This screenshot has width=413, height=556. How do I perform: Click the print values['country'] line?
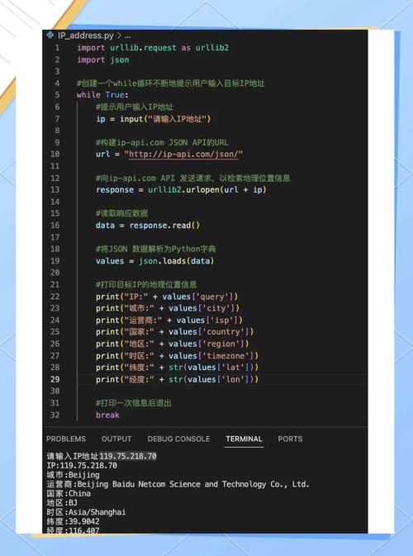click(x=175, y=332)
